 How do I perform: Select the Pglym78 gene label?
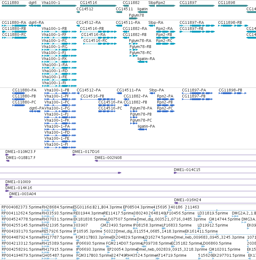click(137, 15)
